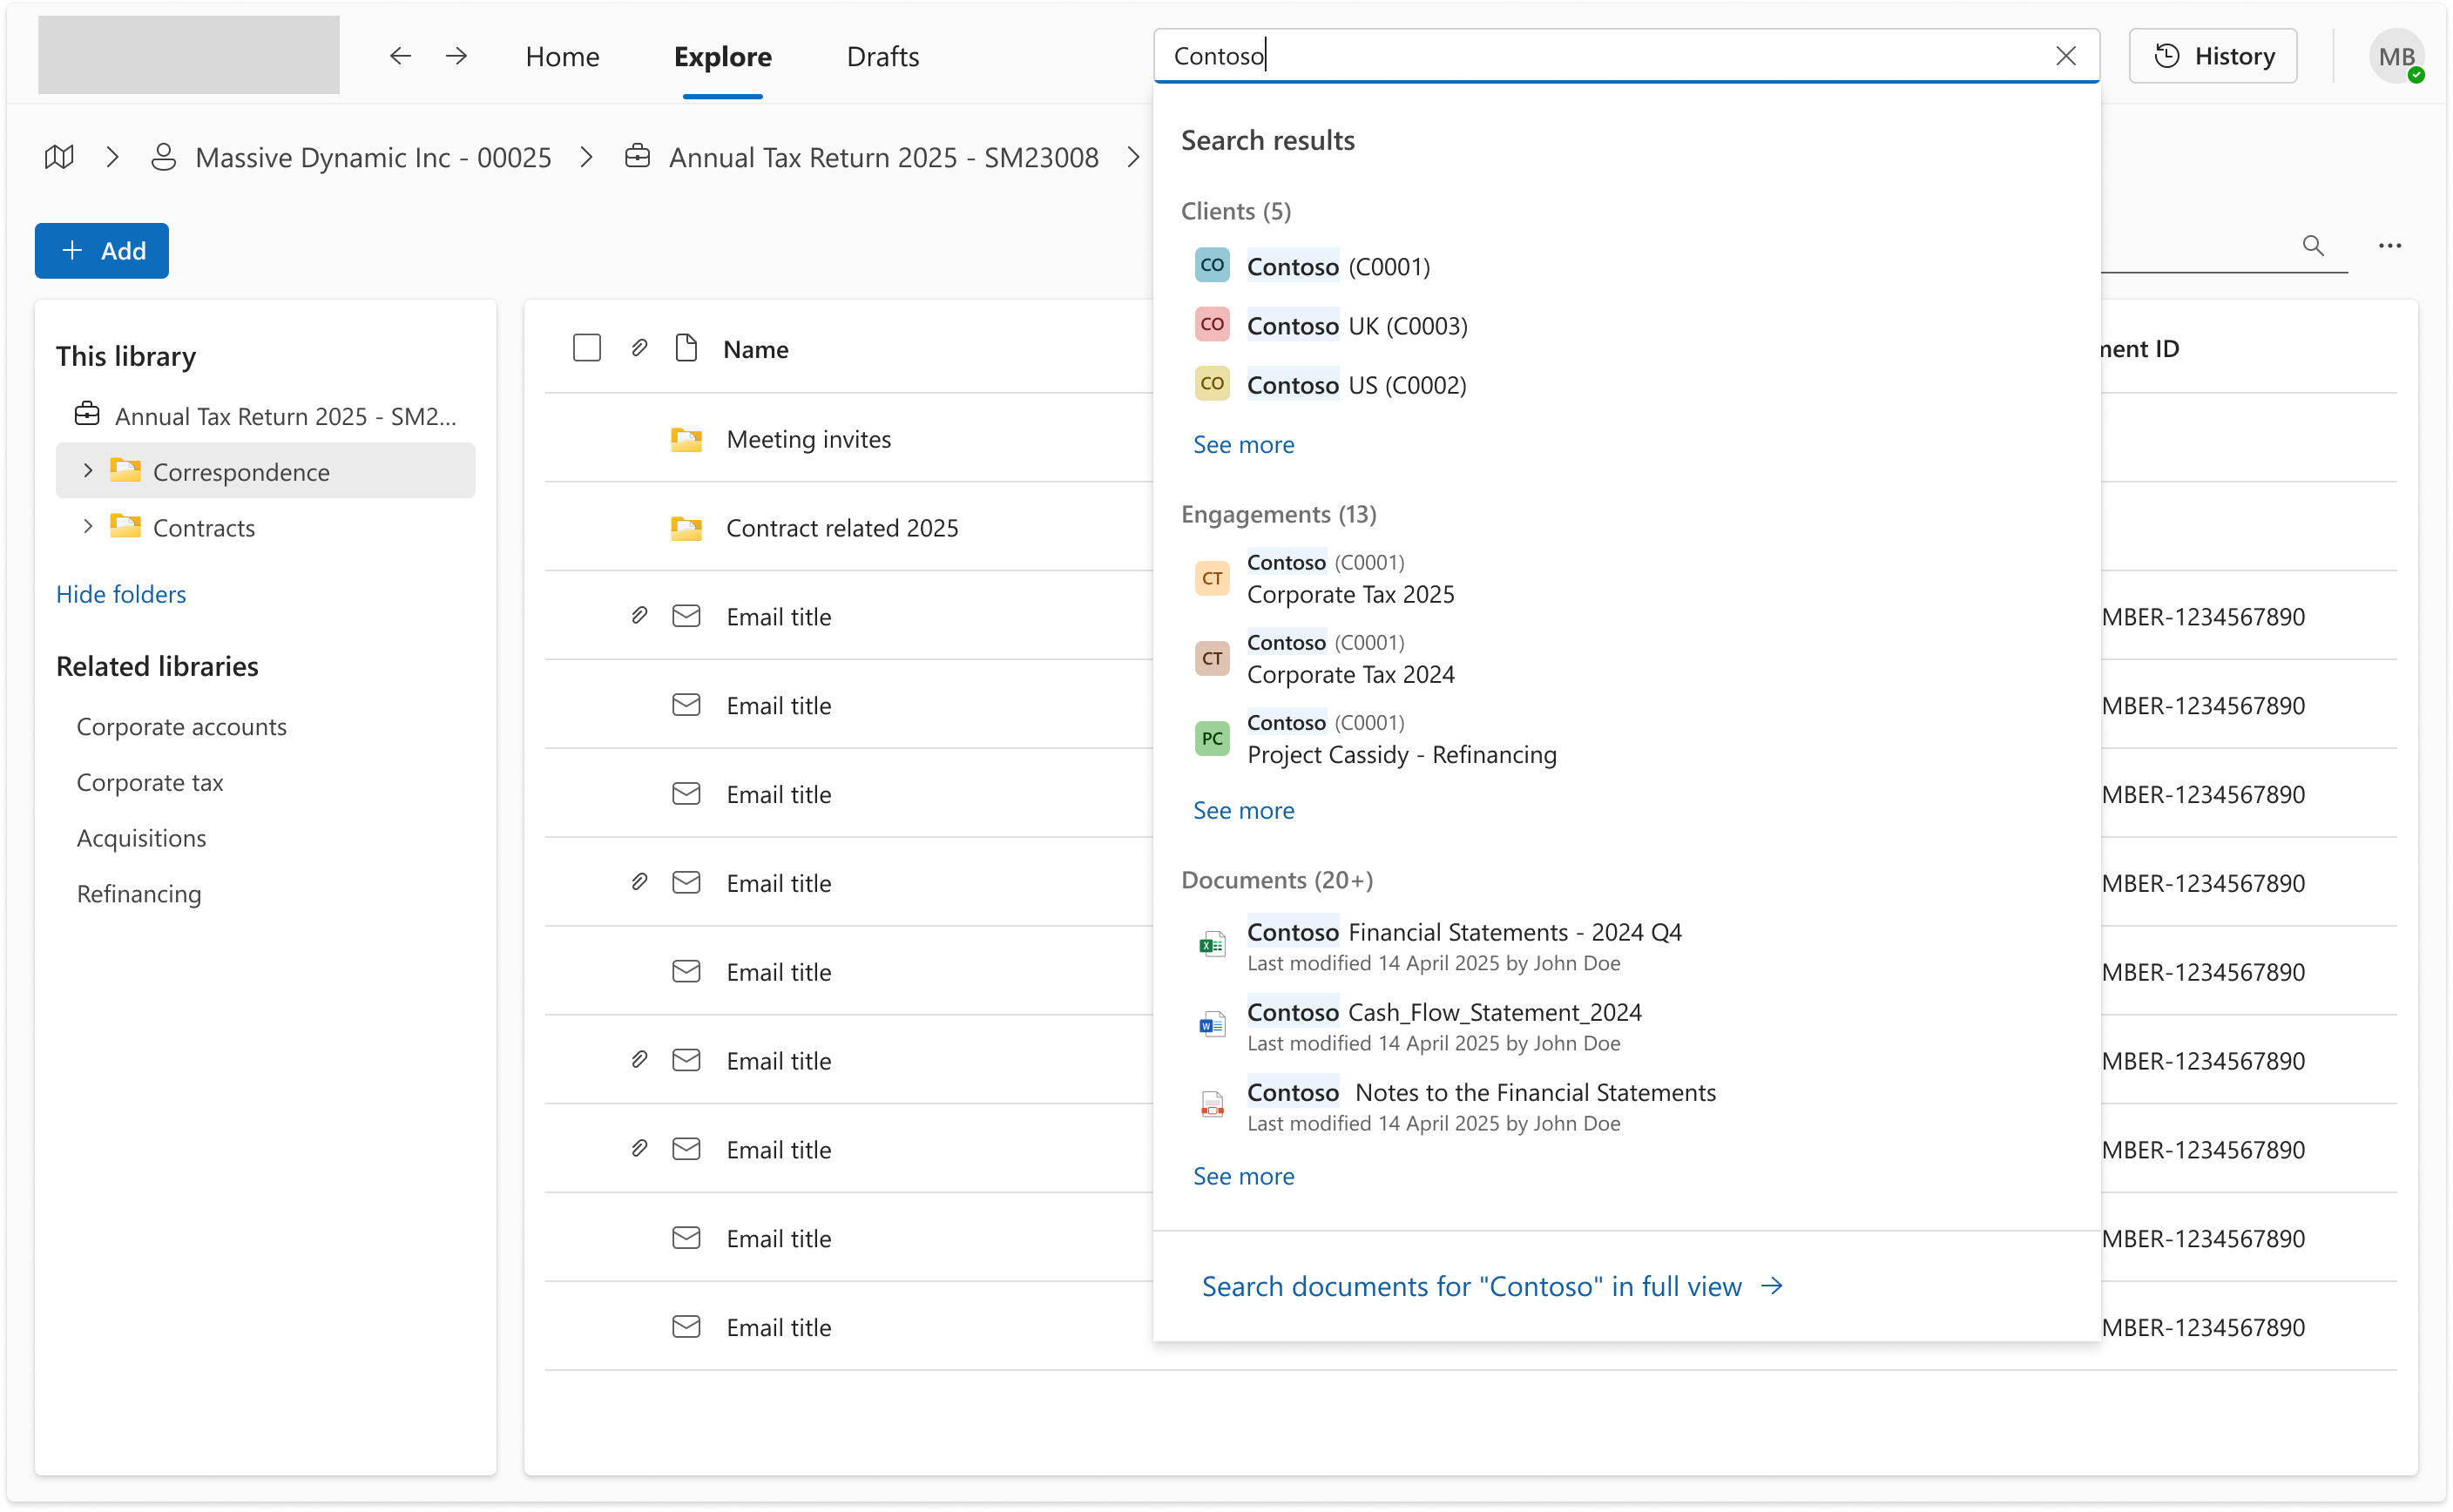
Task: Expand breadcrumb chevron after map icon
Action: tap(113, 157)
